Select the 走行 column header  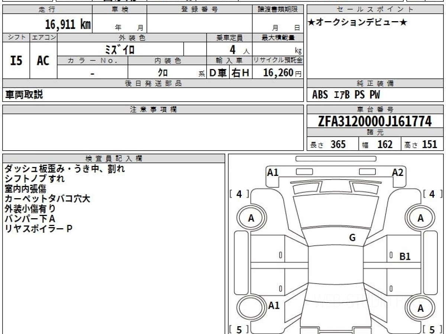[47, 10]
